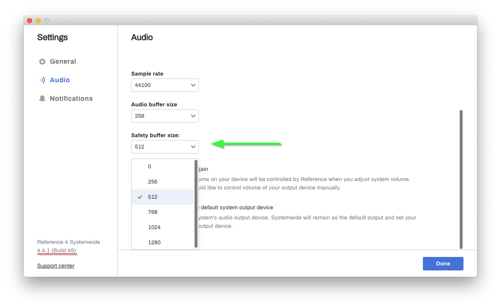Pick 1024 as safety buffer size
Viewport: 499px width, 308px height.
pos(163,227)
